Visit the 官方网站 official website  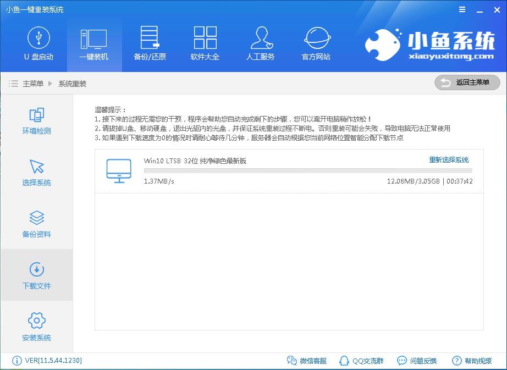click(x=316, y=44)
